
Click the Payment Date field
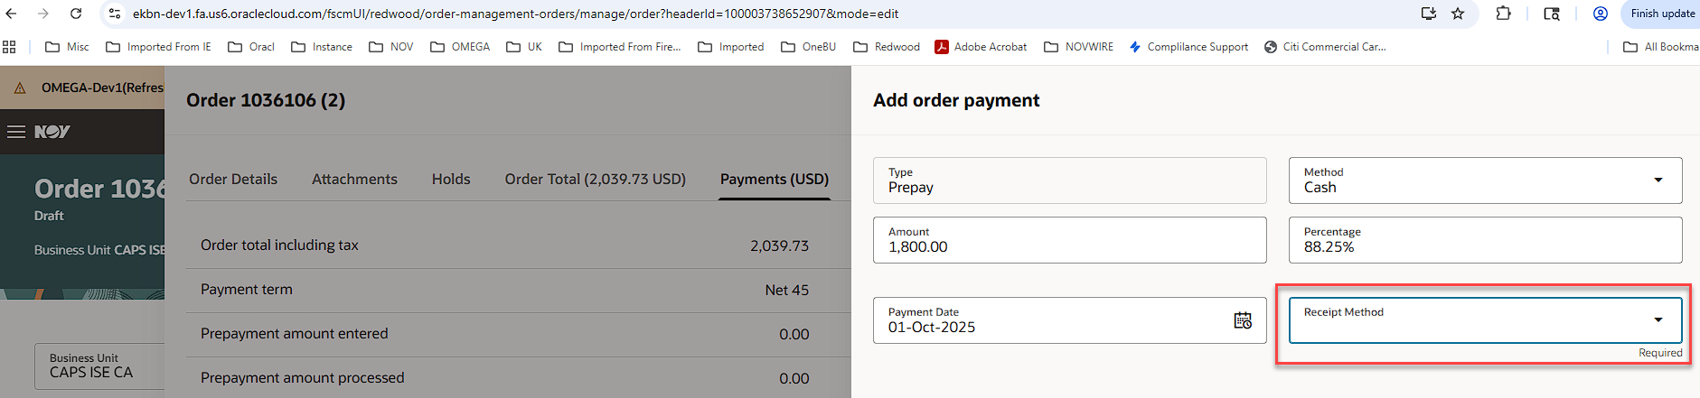tap(1069, 320)
